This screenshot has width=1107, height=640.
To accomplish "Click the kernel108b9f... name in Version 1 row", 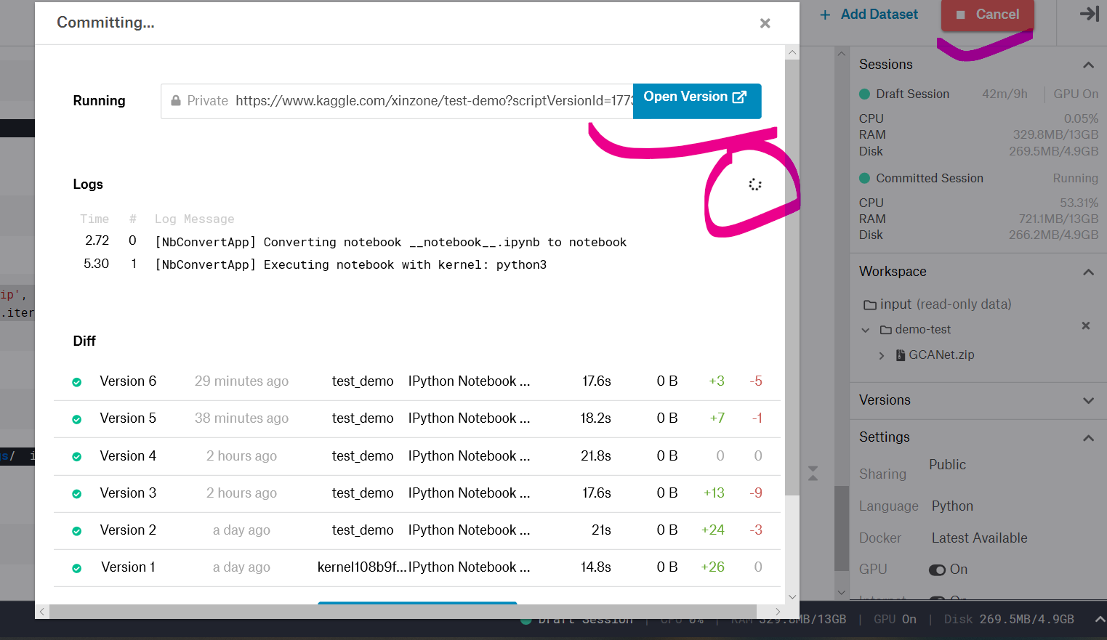I will click(x=361, y=567).
